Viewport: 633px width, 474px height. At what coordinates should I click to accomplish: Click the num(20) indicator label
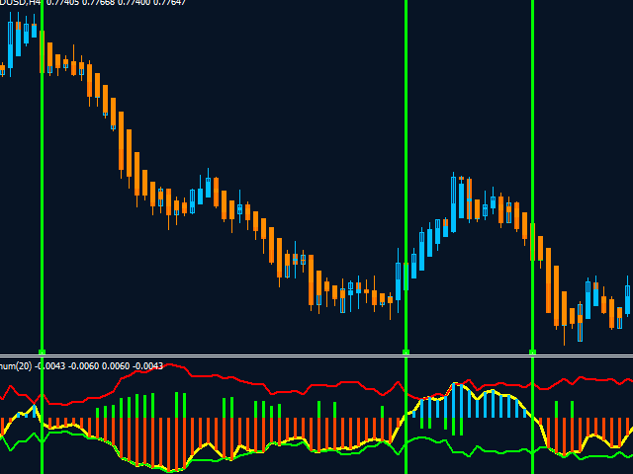(x=16, y=366)
